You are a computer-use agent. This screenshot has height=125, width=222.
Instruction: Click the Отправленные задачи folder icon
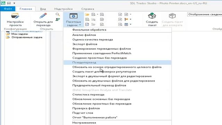coord(8,37)
